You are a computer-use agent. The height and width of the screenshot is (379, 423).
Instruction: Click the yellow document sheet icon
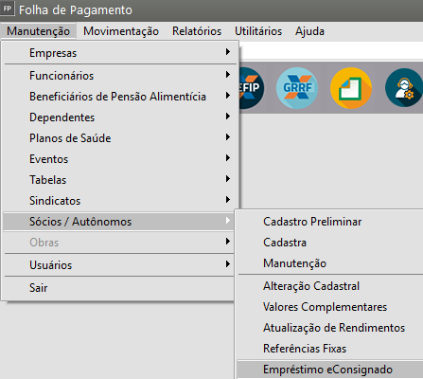[351, 88]
